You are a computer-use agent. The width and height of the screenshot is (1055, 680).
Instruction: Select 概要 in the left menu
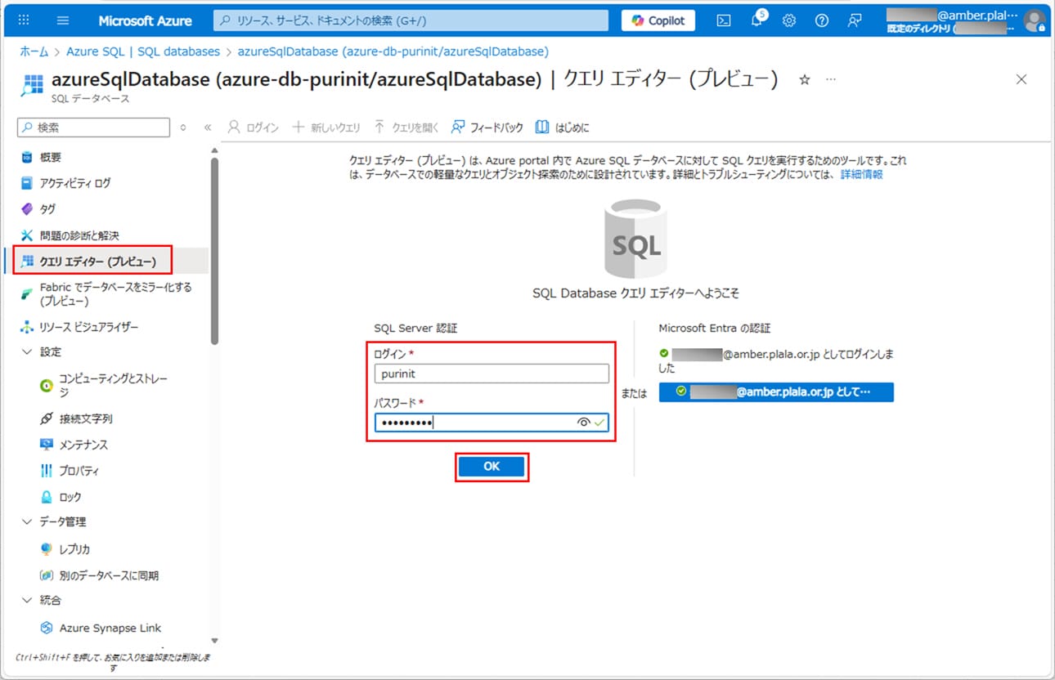51,157
